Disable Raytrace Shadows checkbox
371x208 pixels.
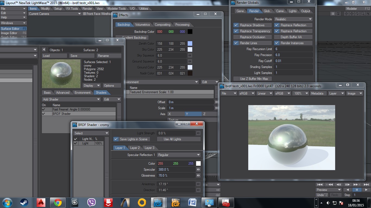pyautogui.click(x=236, y=25)
